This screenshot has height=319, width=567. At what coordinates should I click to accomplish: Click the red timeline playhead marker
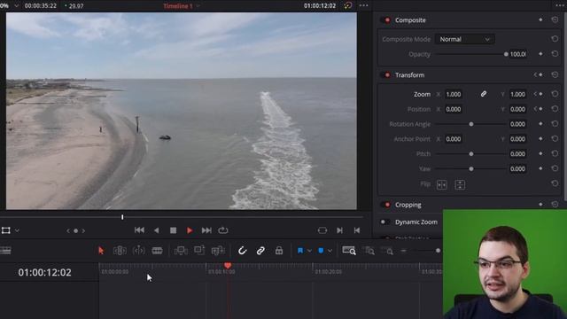coord(228,266)
